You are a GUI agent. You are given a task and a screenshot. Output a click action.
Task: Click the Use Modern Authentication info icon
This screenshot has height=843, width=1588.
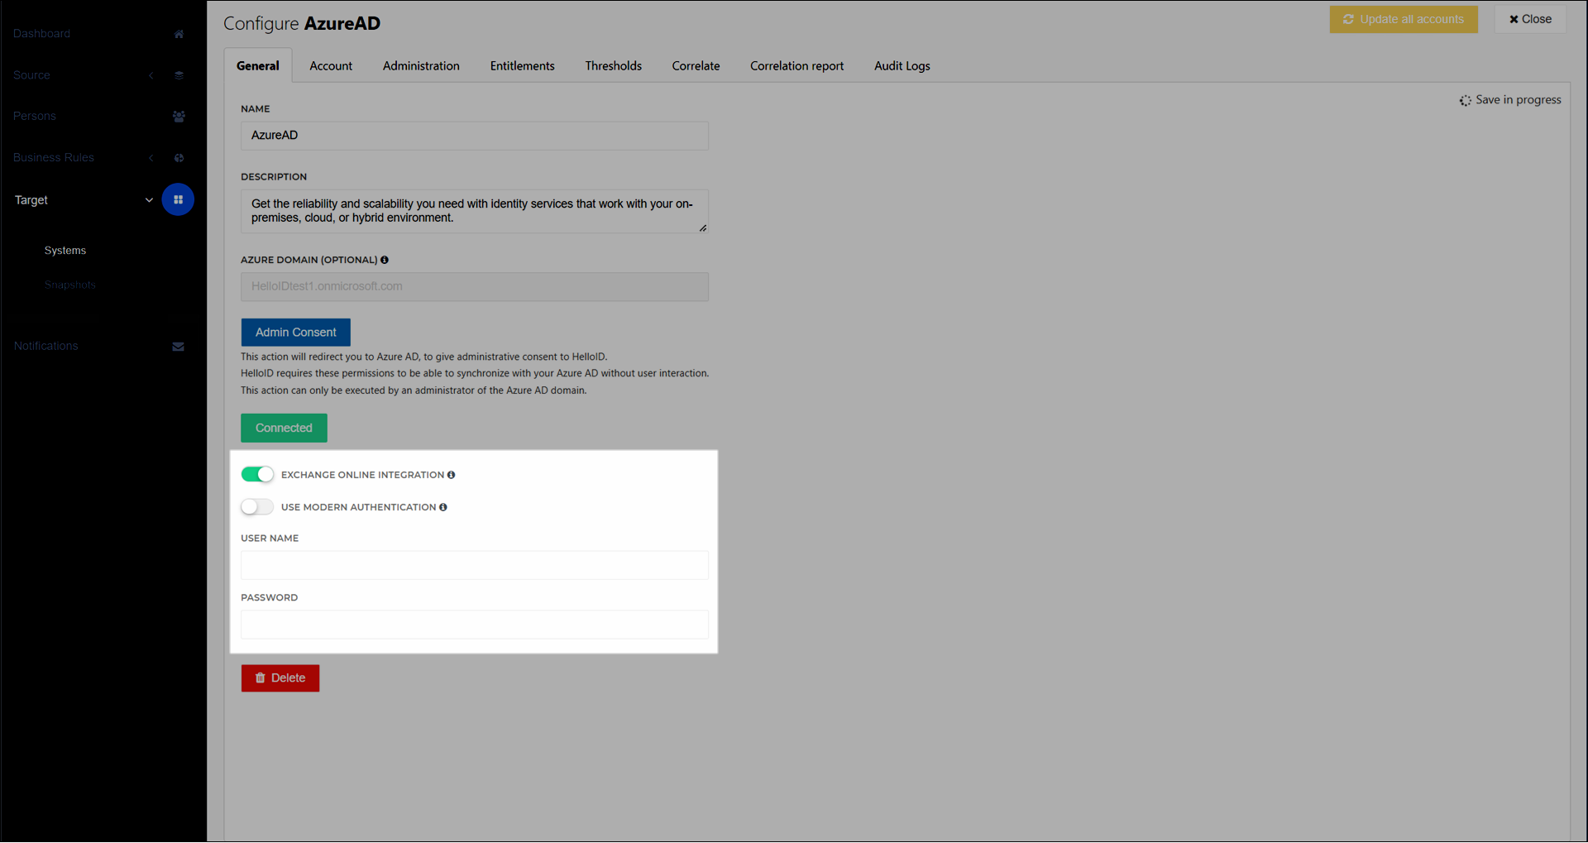point(443,507)
